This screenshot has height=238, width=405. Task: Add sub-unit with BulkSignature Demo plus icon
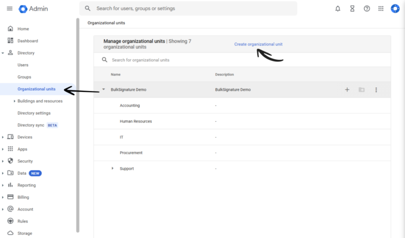pos(347,89)
